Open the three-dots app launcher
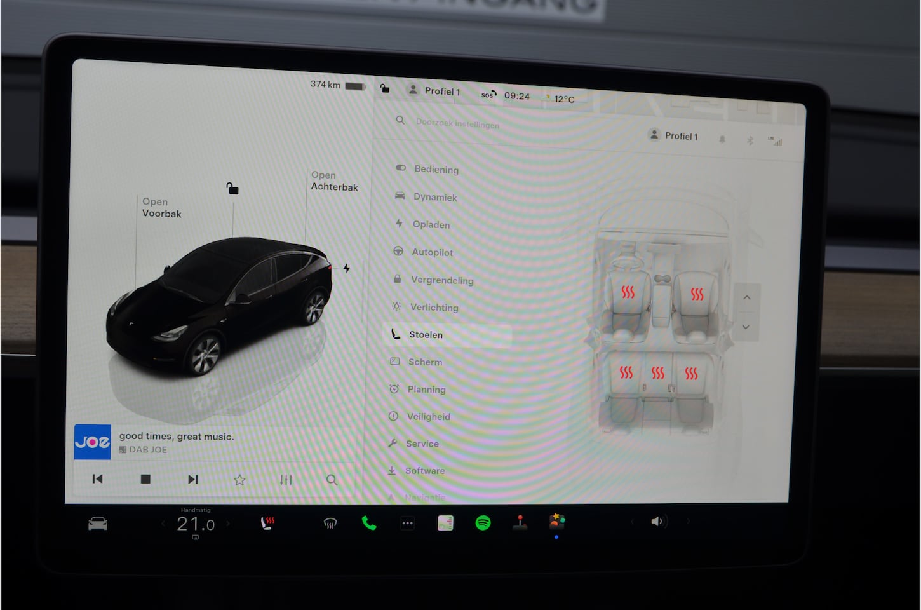 point(407,524)
